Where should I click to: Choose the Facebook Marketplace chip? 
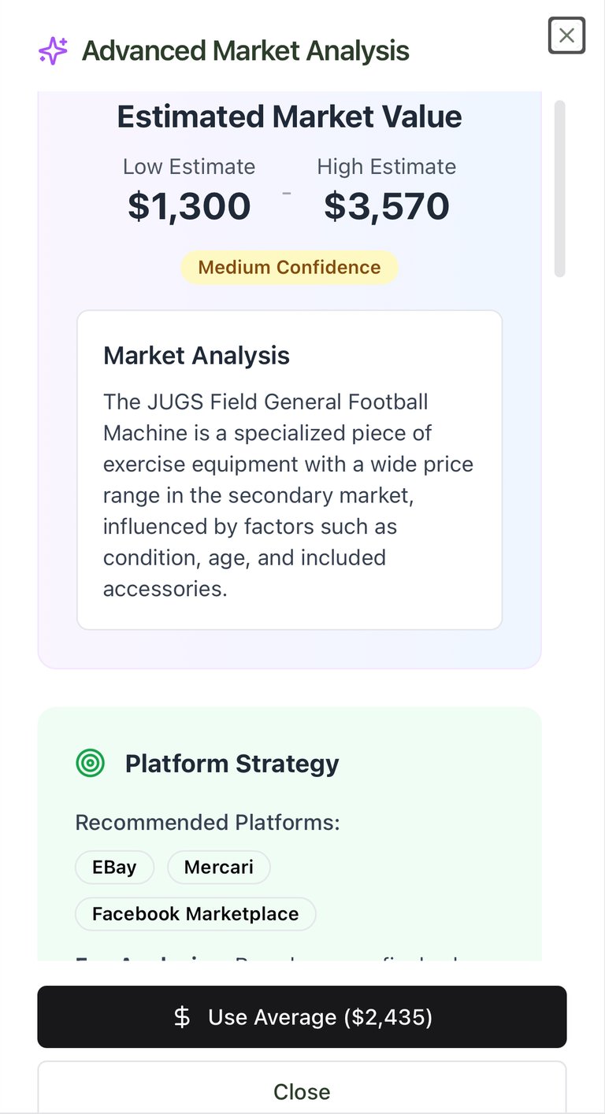pos(195,914)
